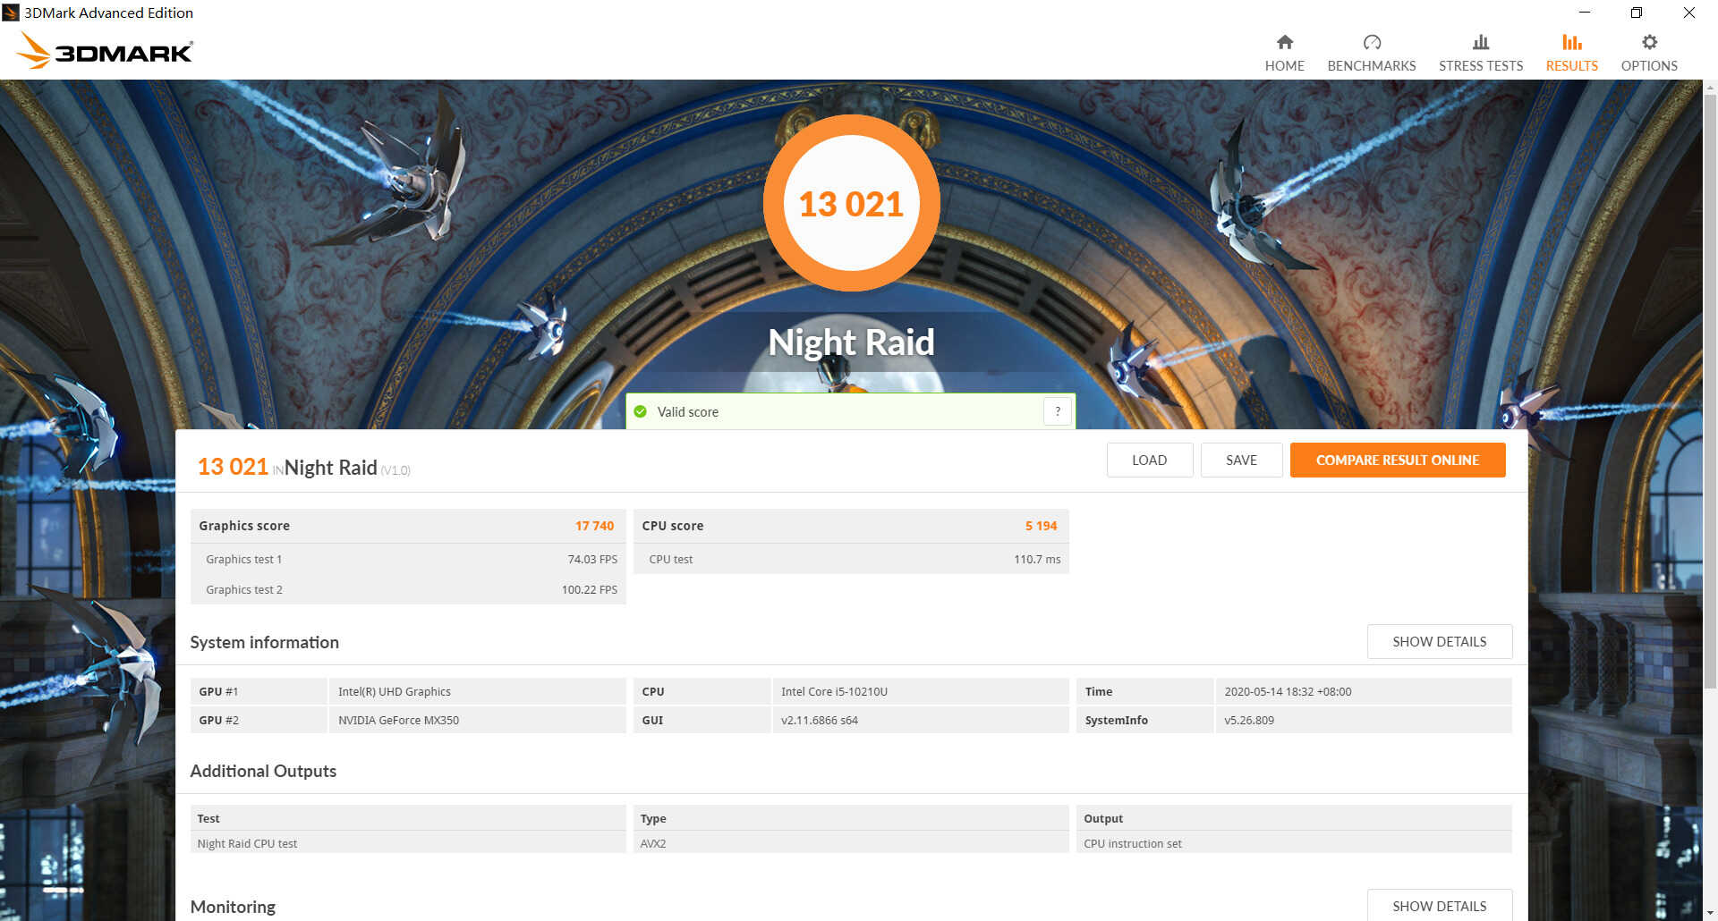The width and height of the screenshot is (1718, 921).
Task: Select Intel Core i5-10210U text
Action: click(834, 691)
